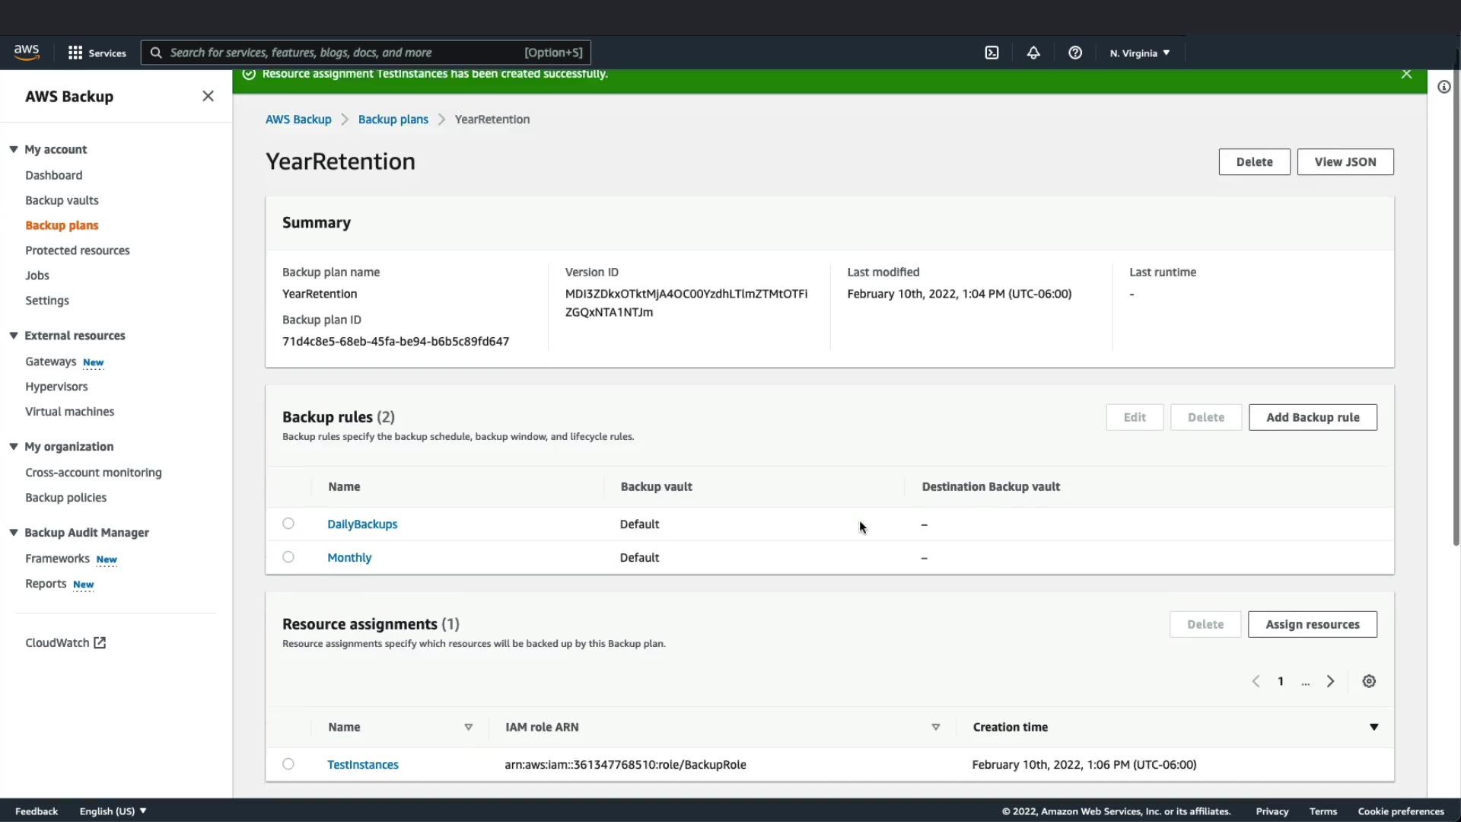Click the AWS logo home icon
This screenshot has width=1461, height=822.
(27, 52)
